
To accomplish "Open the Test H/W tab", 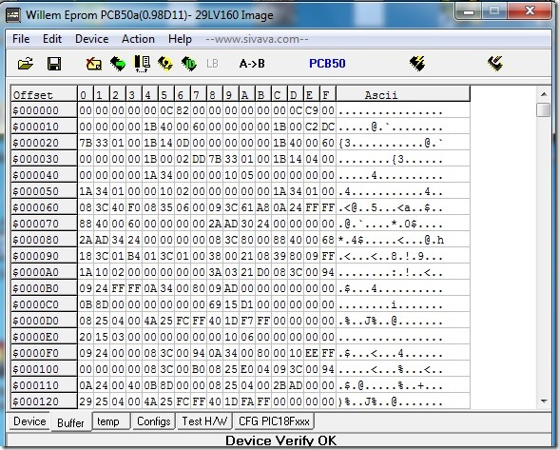I will (204, 421).
